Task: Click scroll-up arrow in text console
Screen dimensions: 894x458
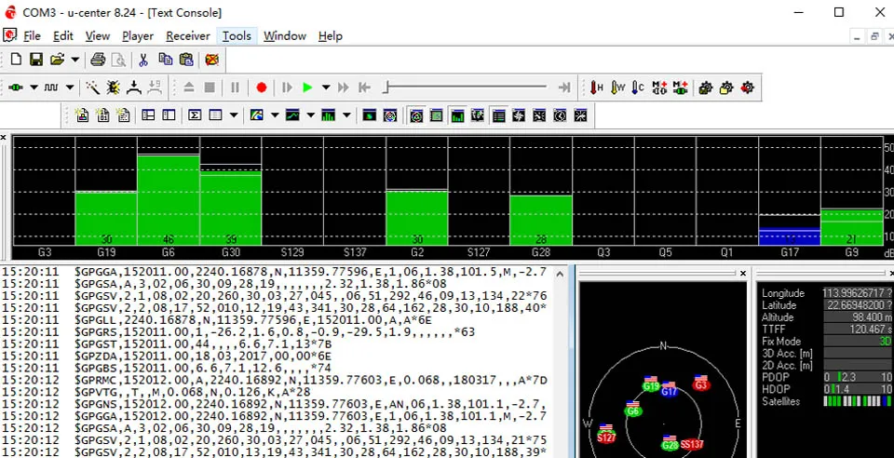Action: (x=560, y=274)
